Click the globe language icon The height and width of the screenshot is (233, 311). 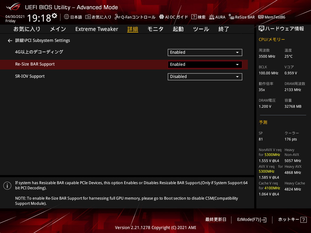pos(67,17)
